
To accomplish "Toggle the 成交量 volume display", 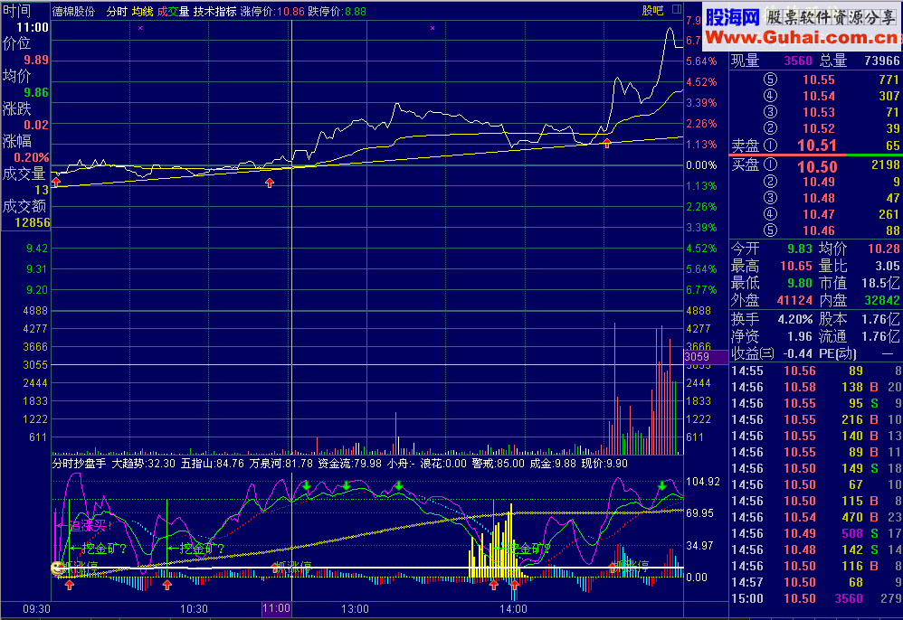I will [x=173, y=12].
